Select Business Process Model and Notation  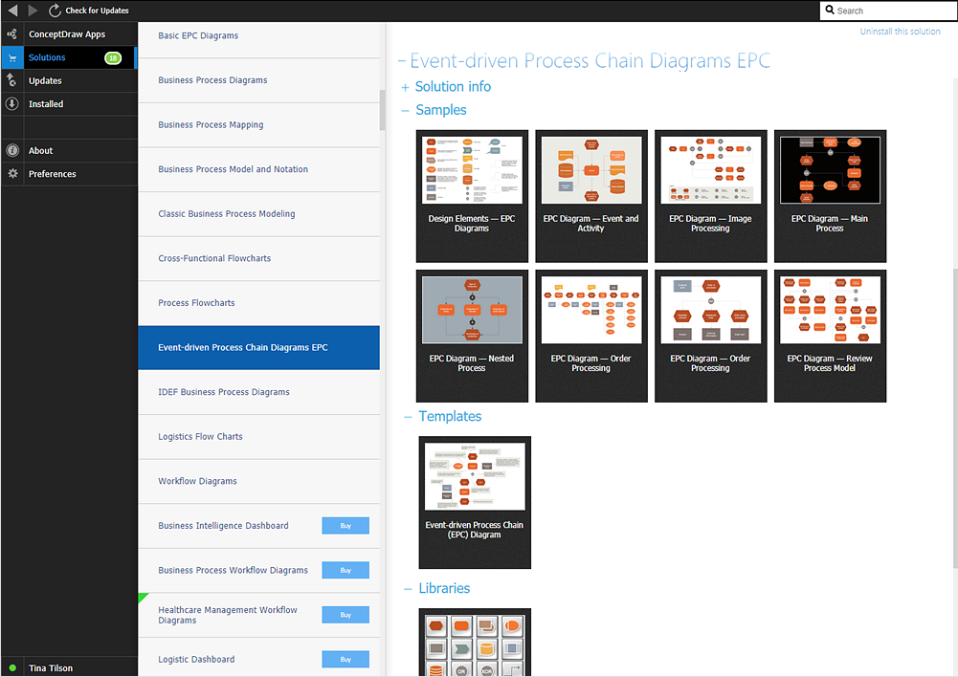[x=259, y=169]
